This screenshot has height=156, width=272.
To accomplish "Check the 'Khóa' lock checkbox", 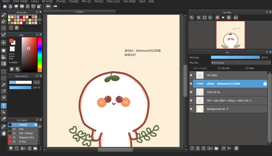I will click(246, 68).
